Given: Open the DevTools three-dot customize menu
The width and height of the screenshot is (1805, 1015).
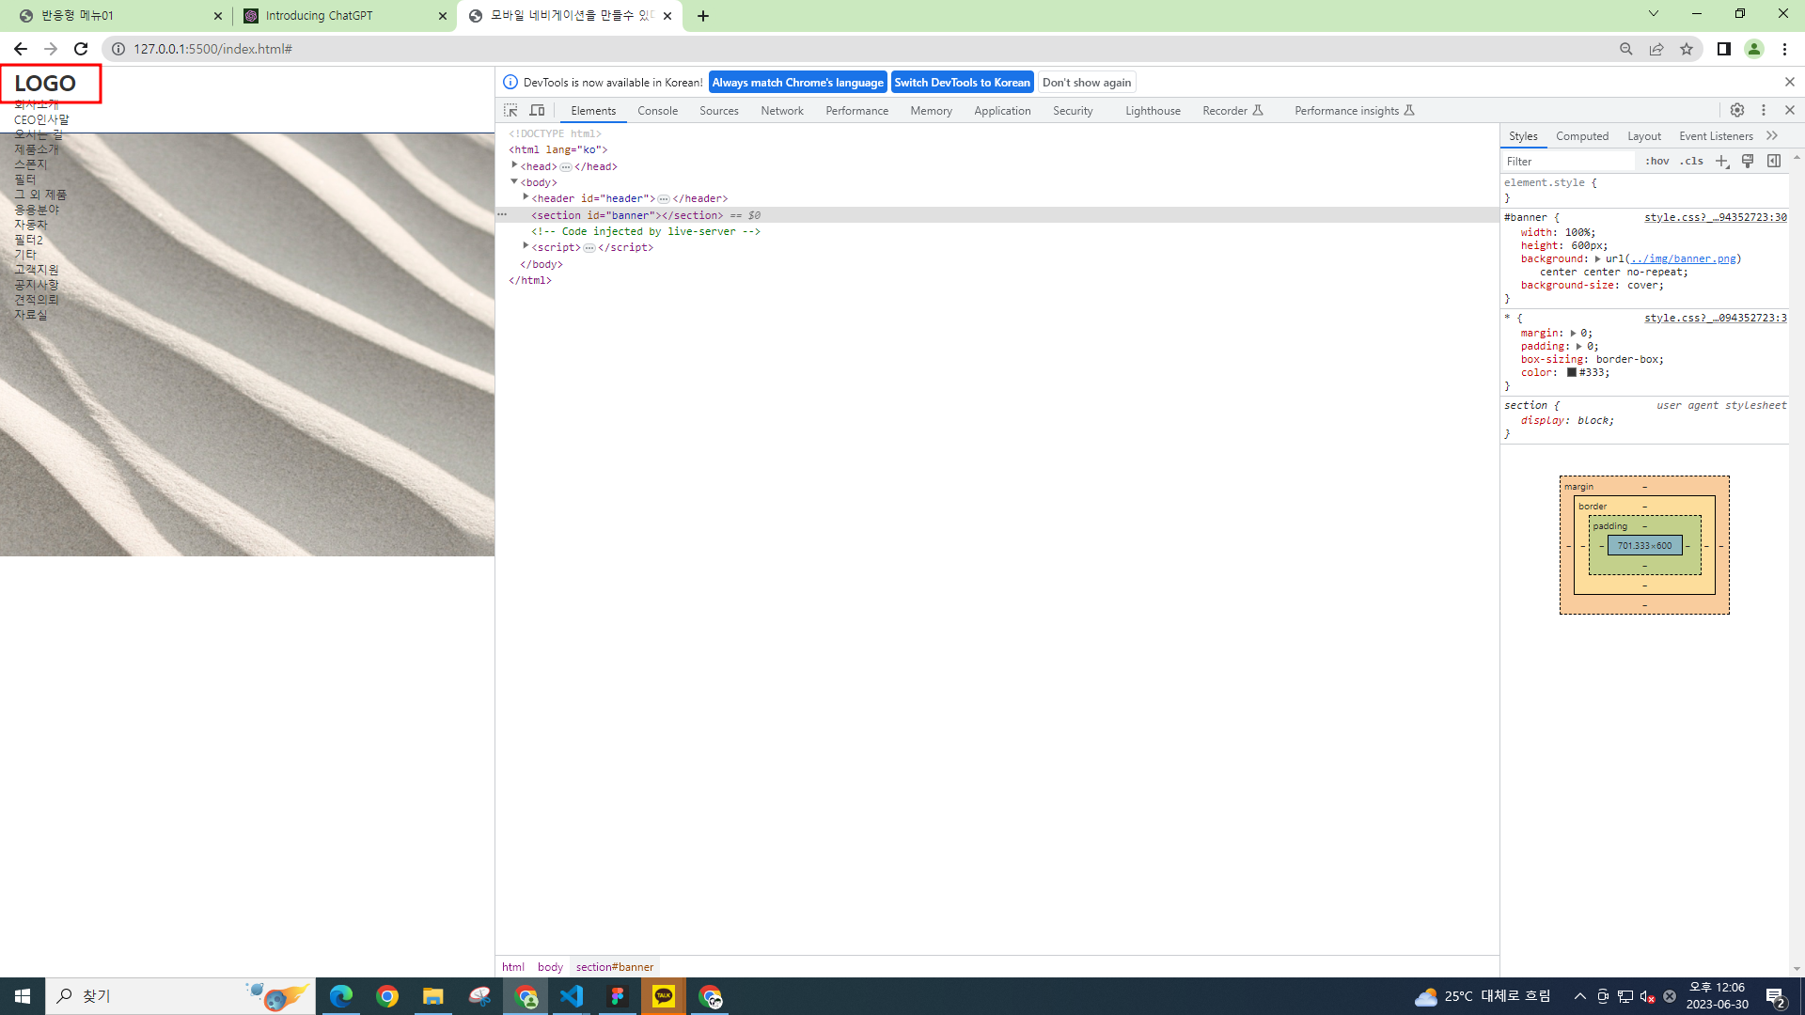Looking at the screenshot, I should pyautogui.click(x=1764, y=111).
